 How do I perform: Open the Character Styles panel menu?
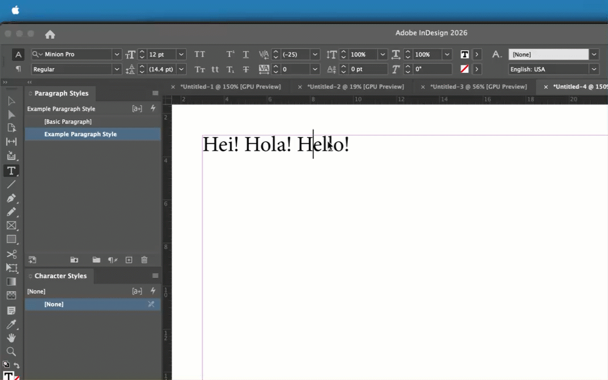155,276
